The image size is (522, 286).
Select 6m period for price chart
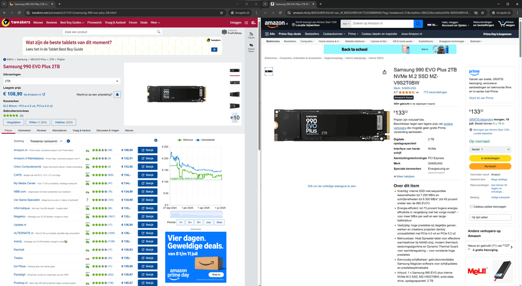tap(199, 222)
